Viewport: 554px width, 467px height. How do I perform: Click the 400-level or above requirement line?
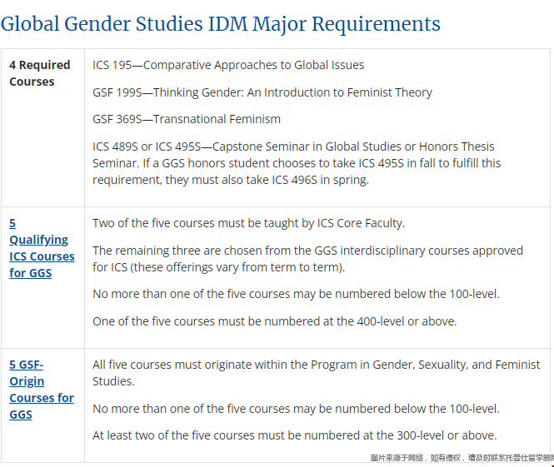point(274,321)
